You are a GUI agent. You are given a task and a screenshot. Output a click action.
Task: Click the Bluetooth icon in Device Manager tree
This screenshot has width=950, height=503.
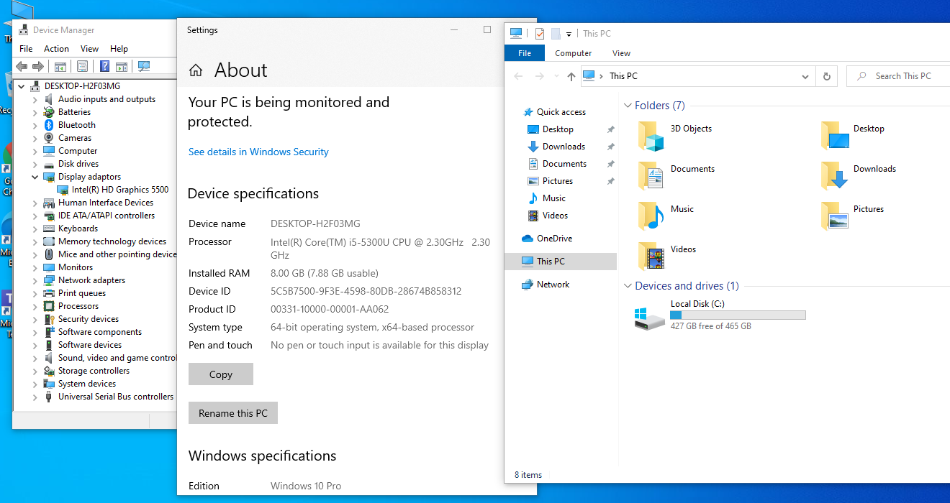point(48,125)
